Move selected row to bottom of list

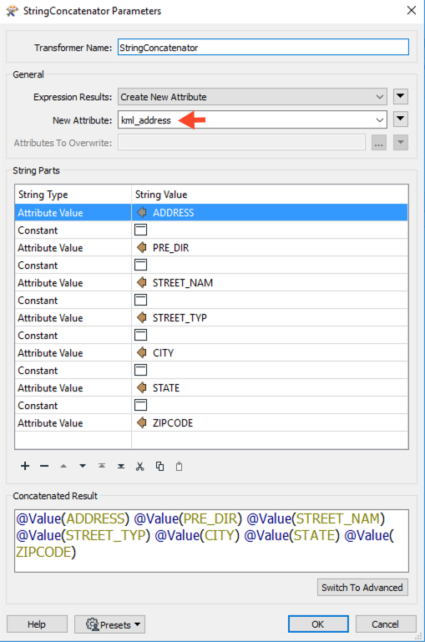(x=121, y=466)
